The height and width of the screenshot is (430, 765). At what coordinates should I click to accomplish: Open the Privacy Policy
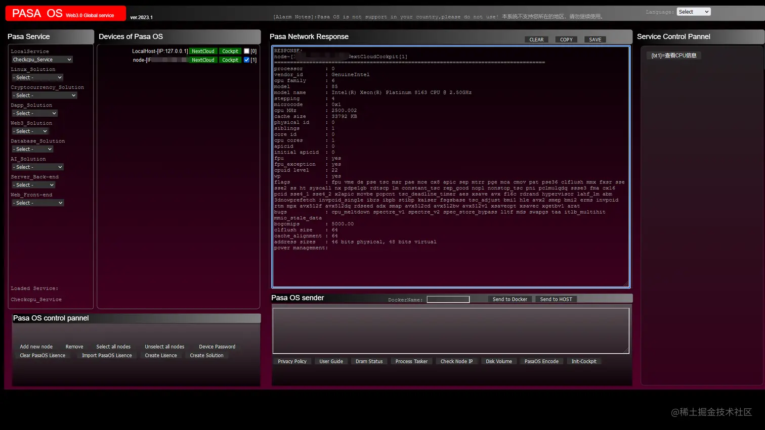coord(292,361)
